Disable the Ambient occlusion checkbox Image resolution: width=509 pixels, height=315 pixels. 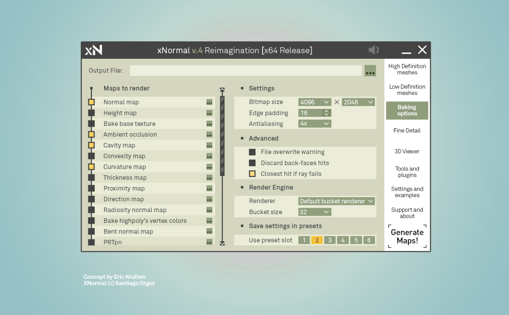pos(91,134)
